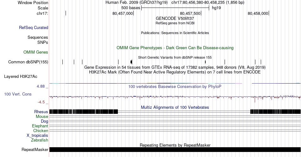Click the chr17: base position label
The width and height of the screenshot is (301, 157).
pos(42,13)
